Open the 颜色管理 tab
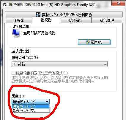 coord(107,20)
